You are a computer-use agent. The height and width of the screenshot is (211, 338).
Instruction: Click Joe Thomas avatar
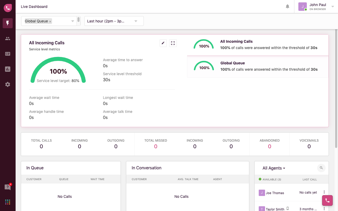(x=262, y=193)
